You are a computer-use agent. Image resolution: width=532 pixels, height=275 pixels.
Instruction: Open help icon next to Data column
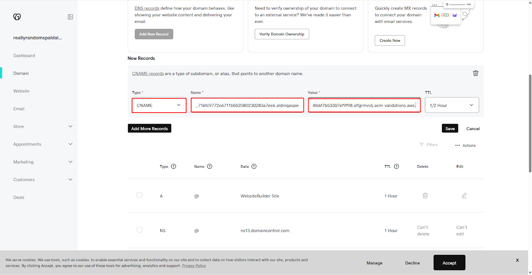(254, 166)
